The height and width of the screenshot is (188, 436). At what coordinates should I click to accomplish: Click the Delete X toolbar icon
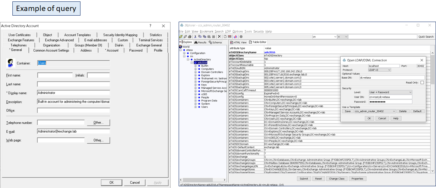[219, 37]
